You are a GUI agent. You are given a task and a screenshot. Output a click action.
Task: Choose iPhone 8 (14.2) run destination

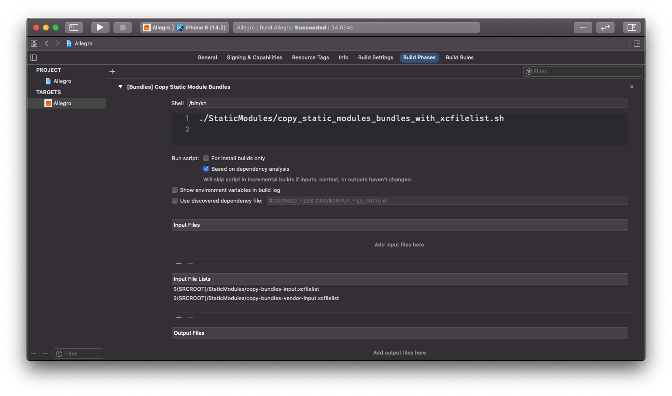[201, 27]
